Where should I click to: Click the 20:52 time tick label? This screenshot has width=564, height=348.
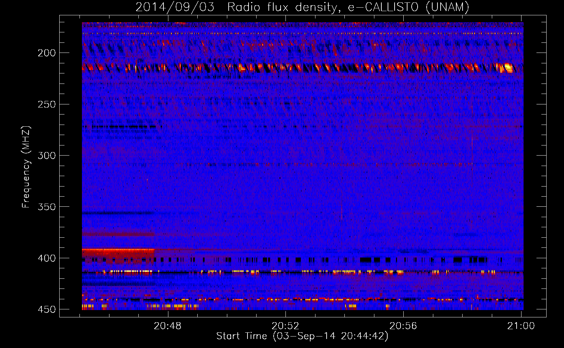286,326
